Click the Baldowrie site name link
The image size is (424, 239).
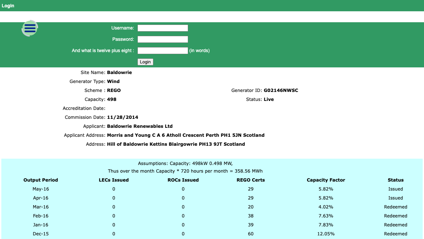pos(119,72)
